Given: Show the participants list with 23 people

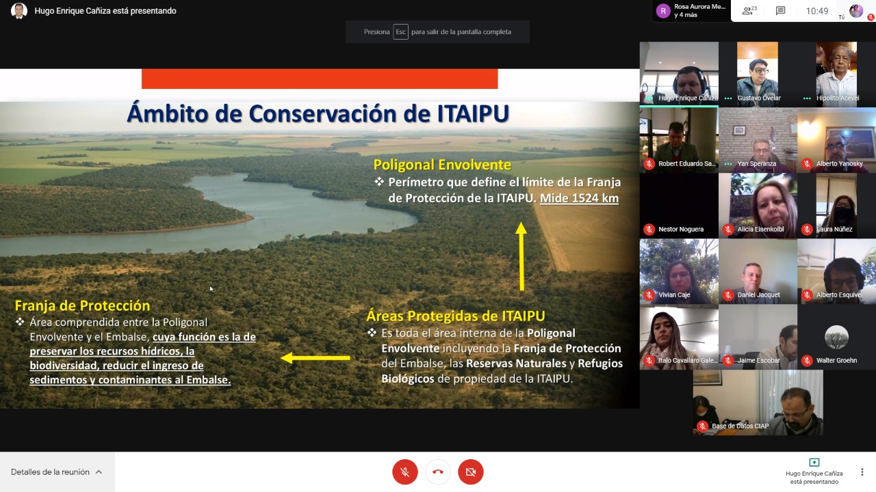Looking at the screenshot, I should click(749, 11).
